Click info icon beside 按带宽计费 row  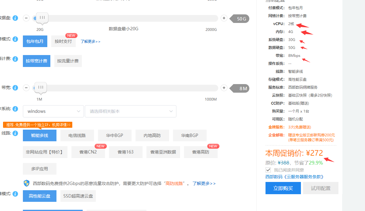click(15, 59)
